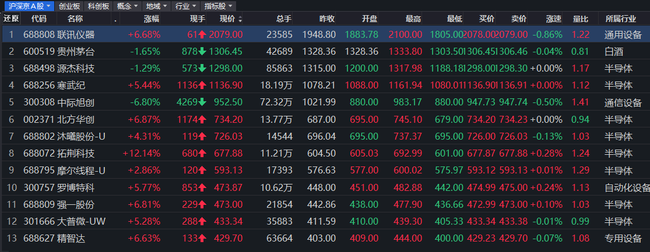Sort by the 涨速 column header
This screenshot has width=650, height=252.
(553, 19)
